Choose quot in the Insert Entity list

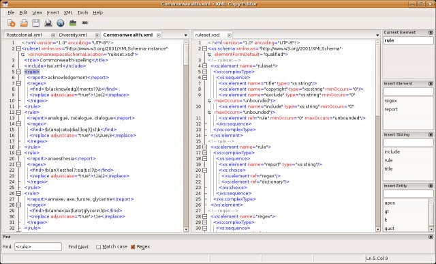click(x=389, y=229)
